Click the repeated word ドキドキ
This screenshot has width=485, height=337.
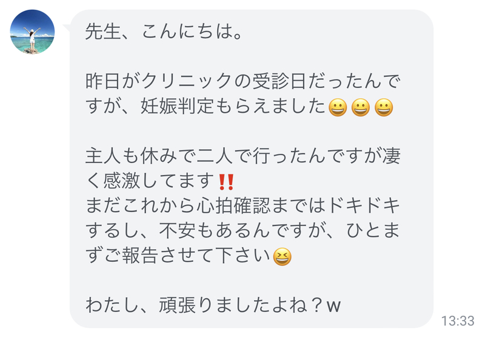364,206
